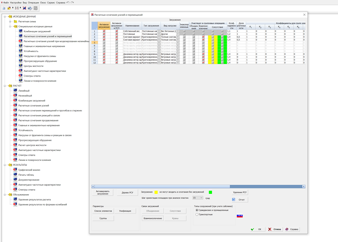Collapse Специальные исходные данные tree node
The image size is (338, 242).
pos(10,26)
